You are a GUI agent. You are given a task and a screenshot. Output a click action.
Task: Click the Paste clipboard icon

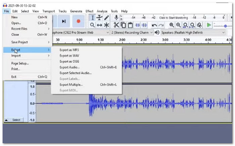130,25
